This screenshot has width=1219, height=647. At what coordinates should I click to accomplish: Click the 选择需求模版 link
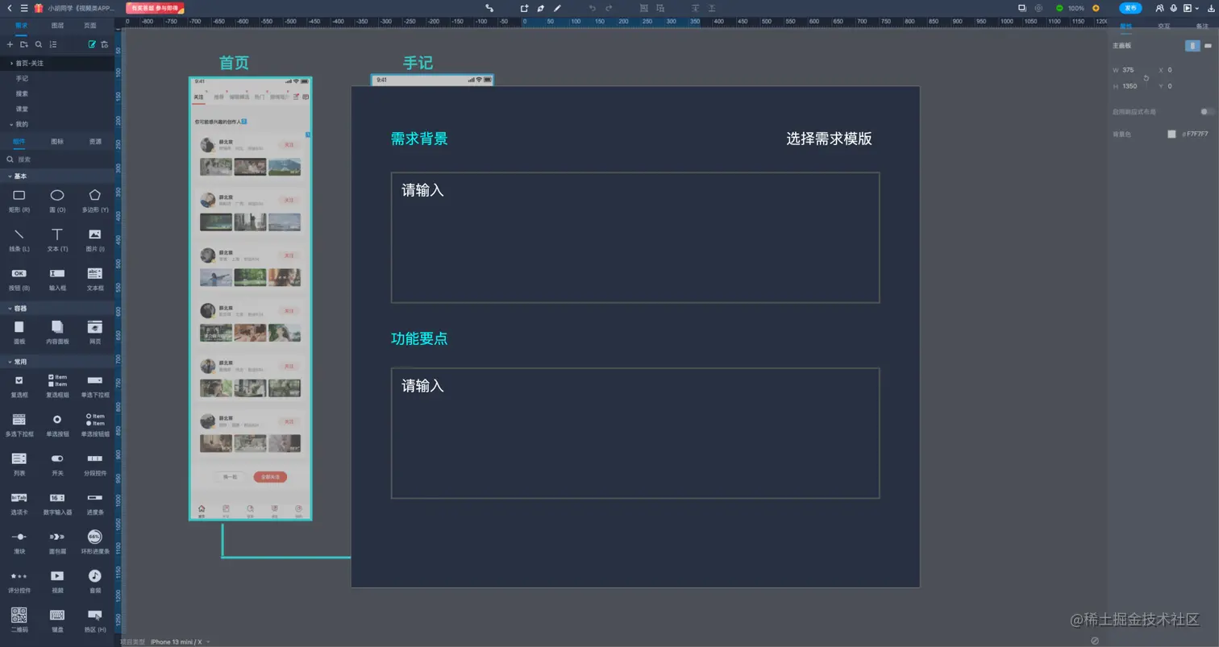point(829,139)
